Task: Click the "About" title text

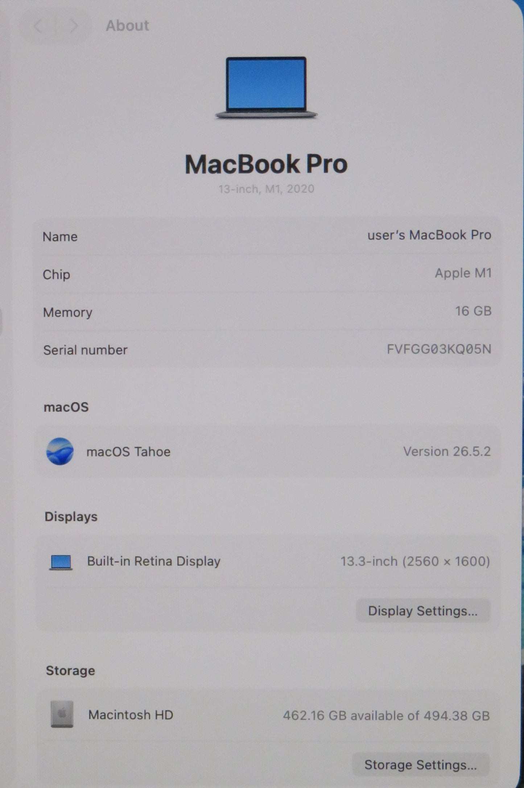Action: pos(127,26)
